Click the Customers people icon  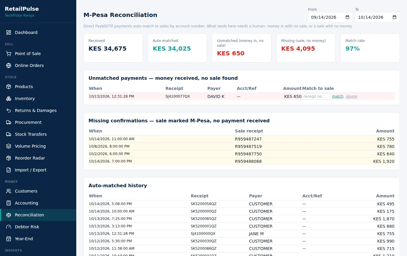click(x=9, y=191)
